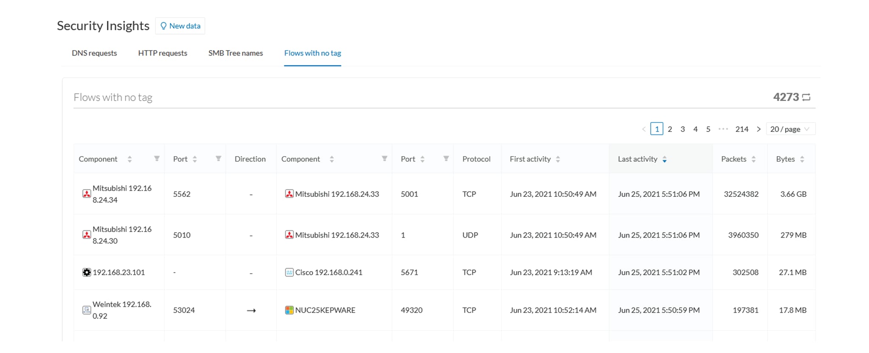This screenshot has width=869, height=353.
Task: Click port value 49320
Action: pyautogui.click(x=412, y=310)
